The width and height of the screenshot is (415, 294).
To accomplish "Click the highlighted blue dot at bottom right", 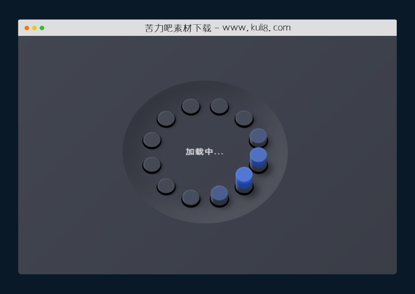I will (243, 177).
